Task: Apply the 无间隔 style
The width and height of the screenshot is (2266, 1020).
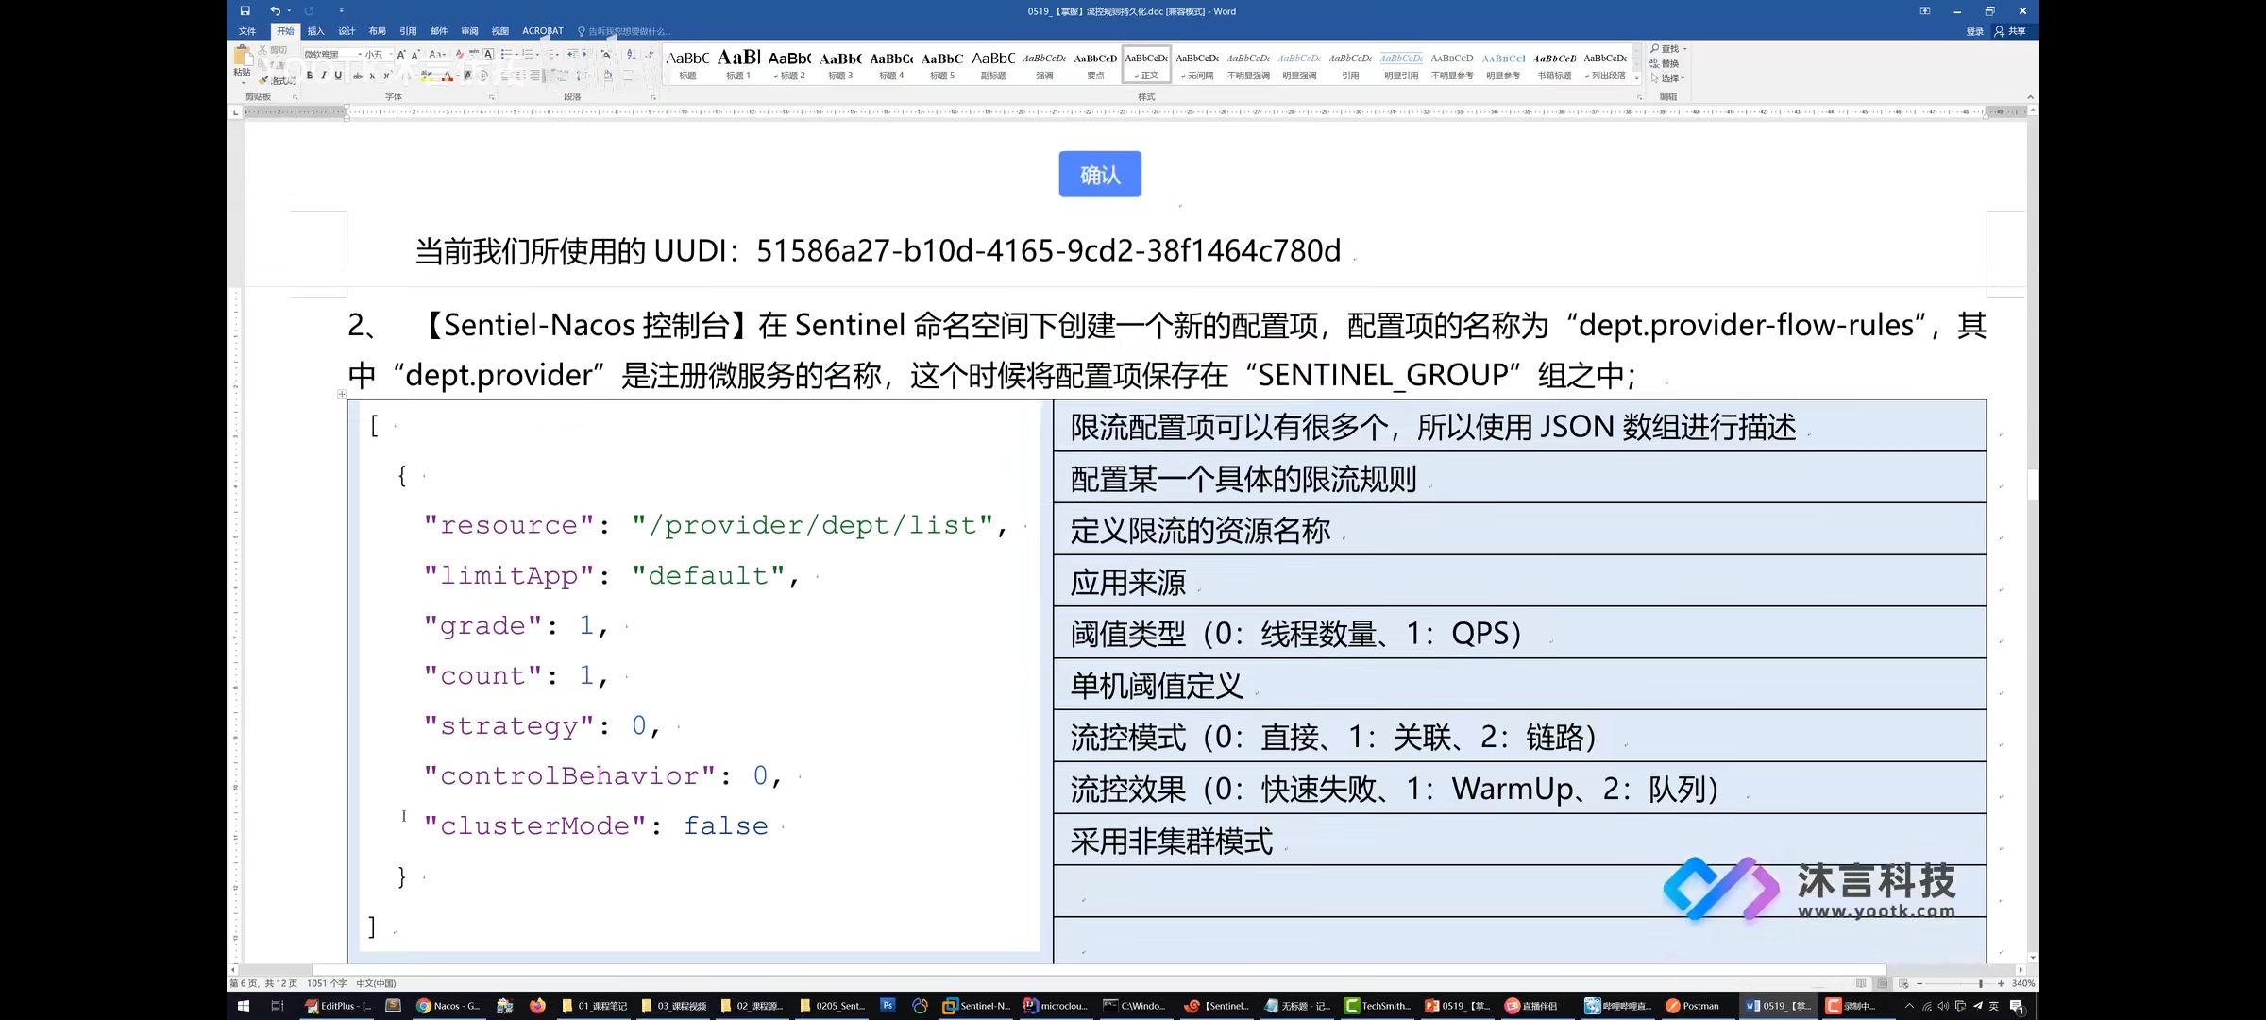Action: point(1197,64)
